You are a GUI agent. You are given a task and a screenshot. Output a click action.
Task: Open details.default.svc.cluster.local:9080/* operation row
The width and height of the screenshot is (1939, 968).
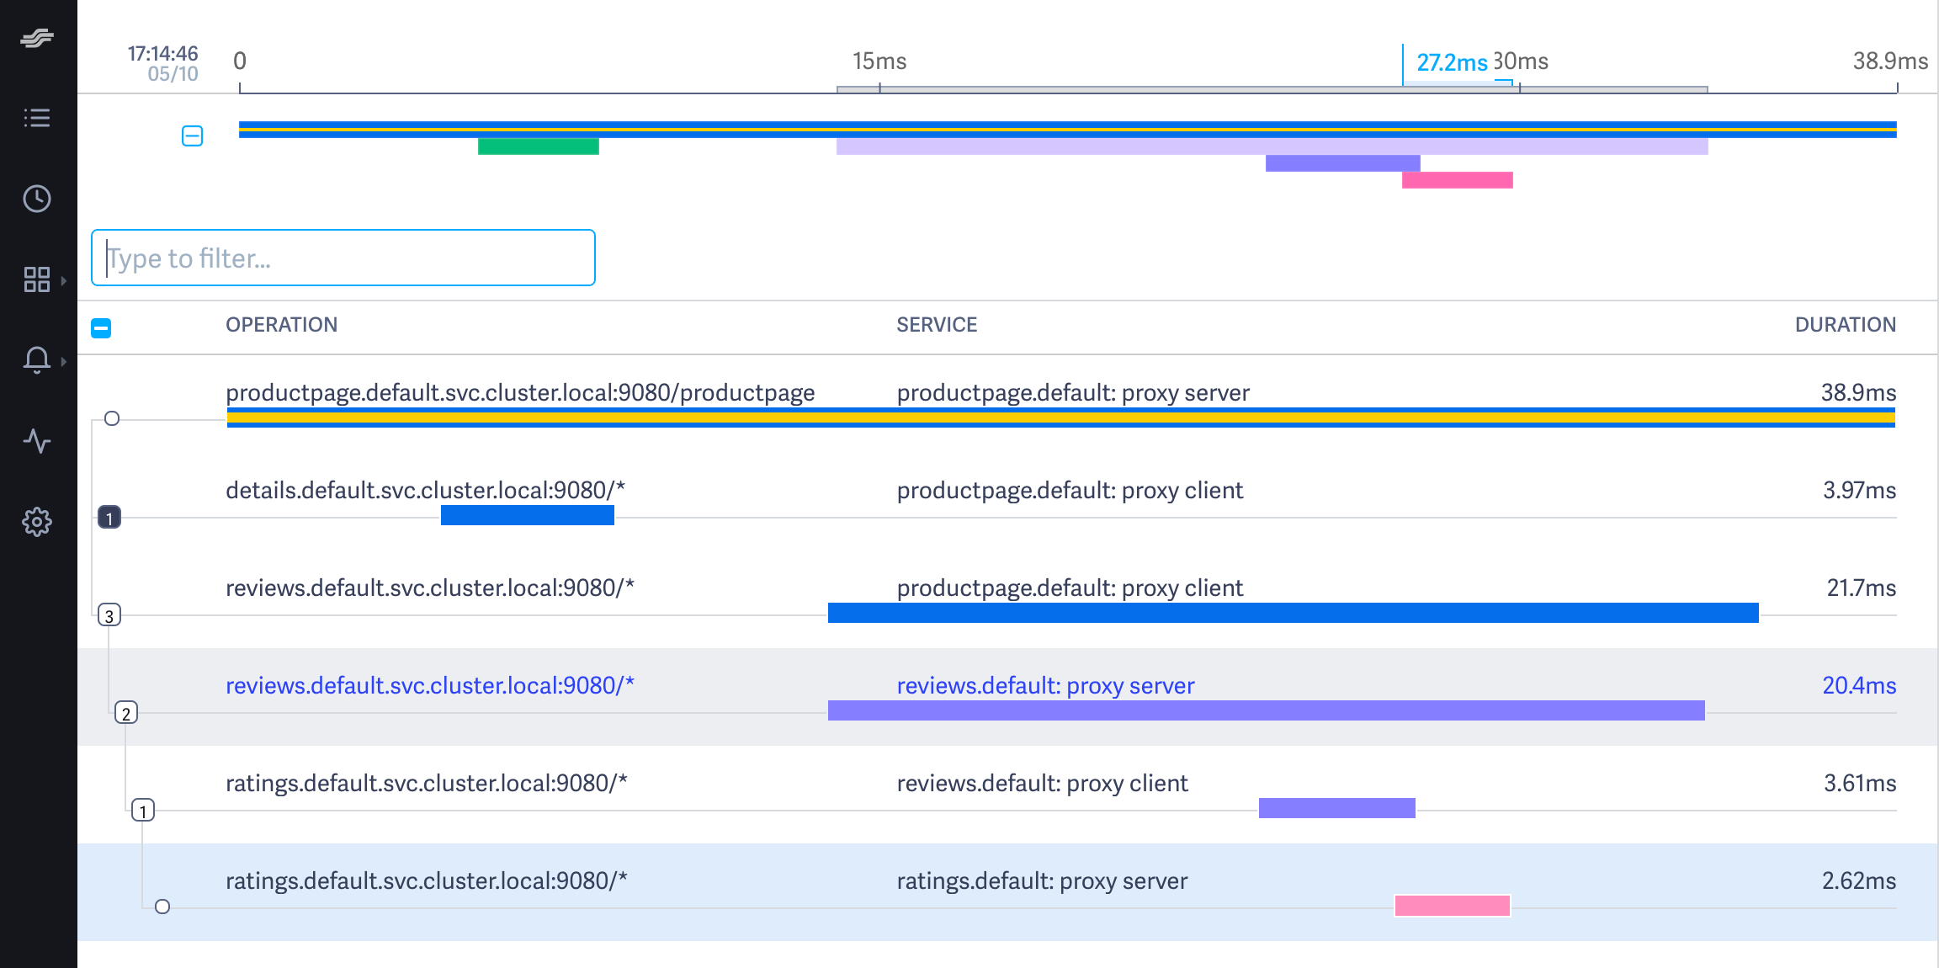425,490
